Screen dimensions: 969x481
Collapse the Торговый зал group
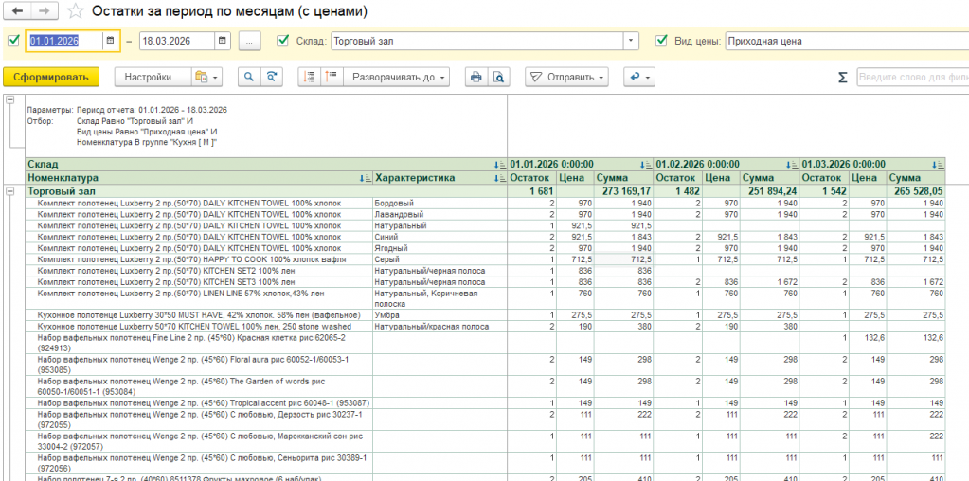10,191
